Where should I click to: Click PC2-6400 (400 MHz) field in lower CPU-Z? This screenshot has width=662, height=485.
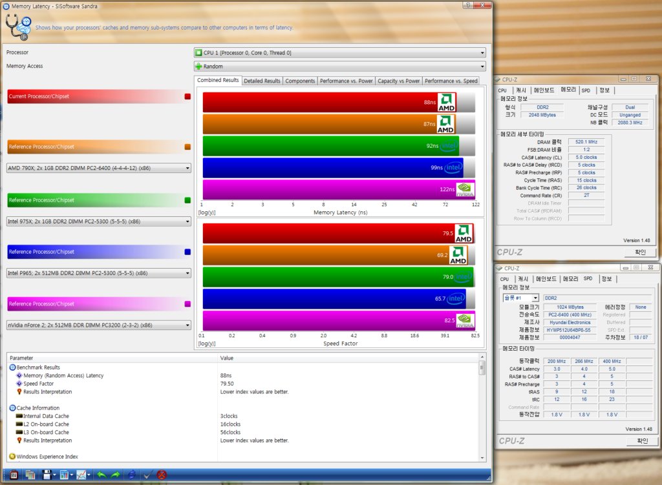pyautogui.click(x=570, y=315)
